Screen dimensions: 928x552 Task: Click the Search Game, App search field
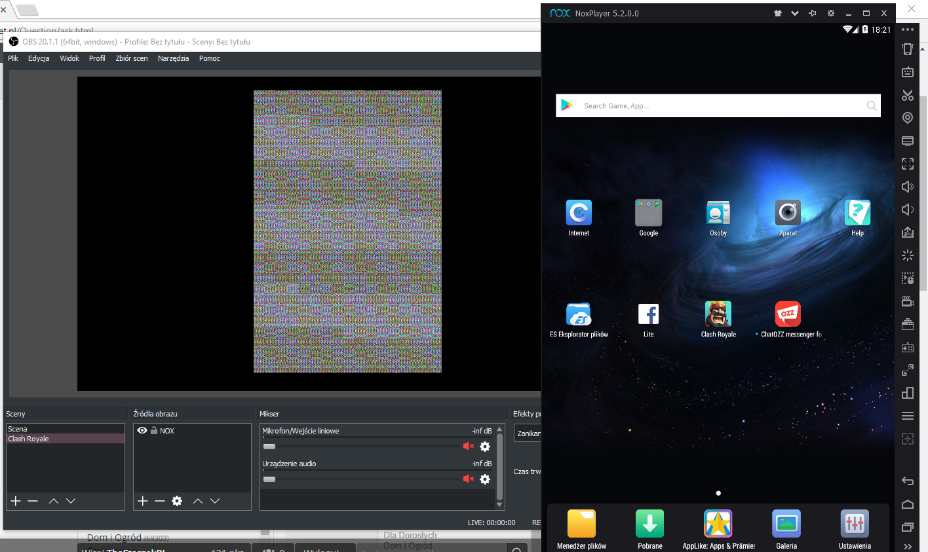tap(718, 105)
